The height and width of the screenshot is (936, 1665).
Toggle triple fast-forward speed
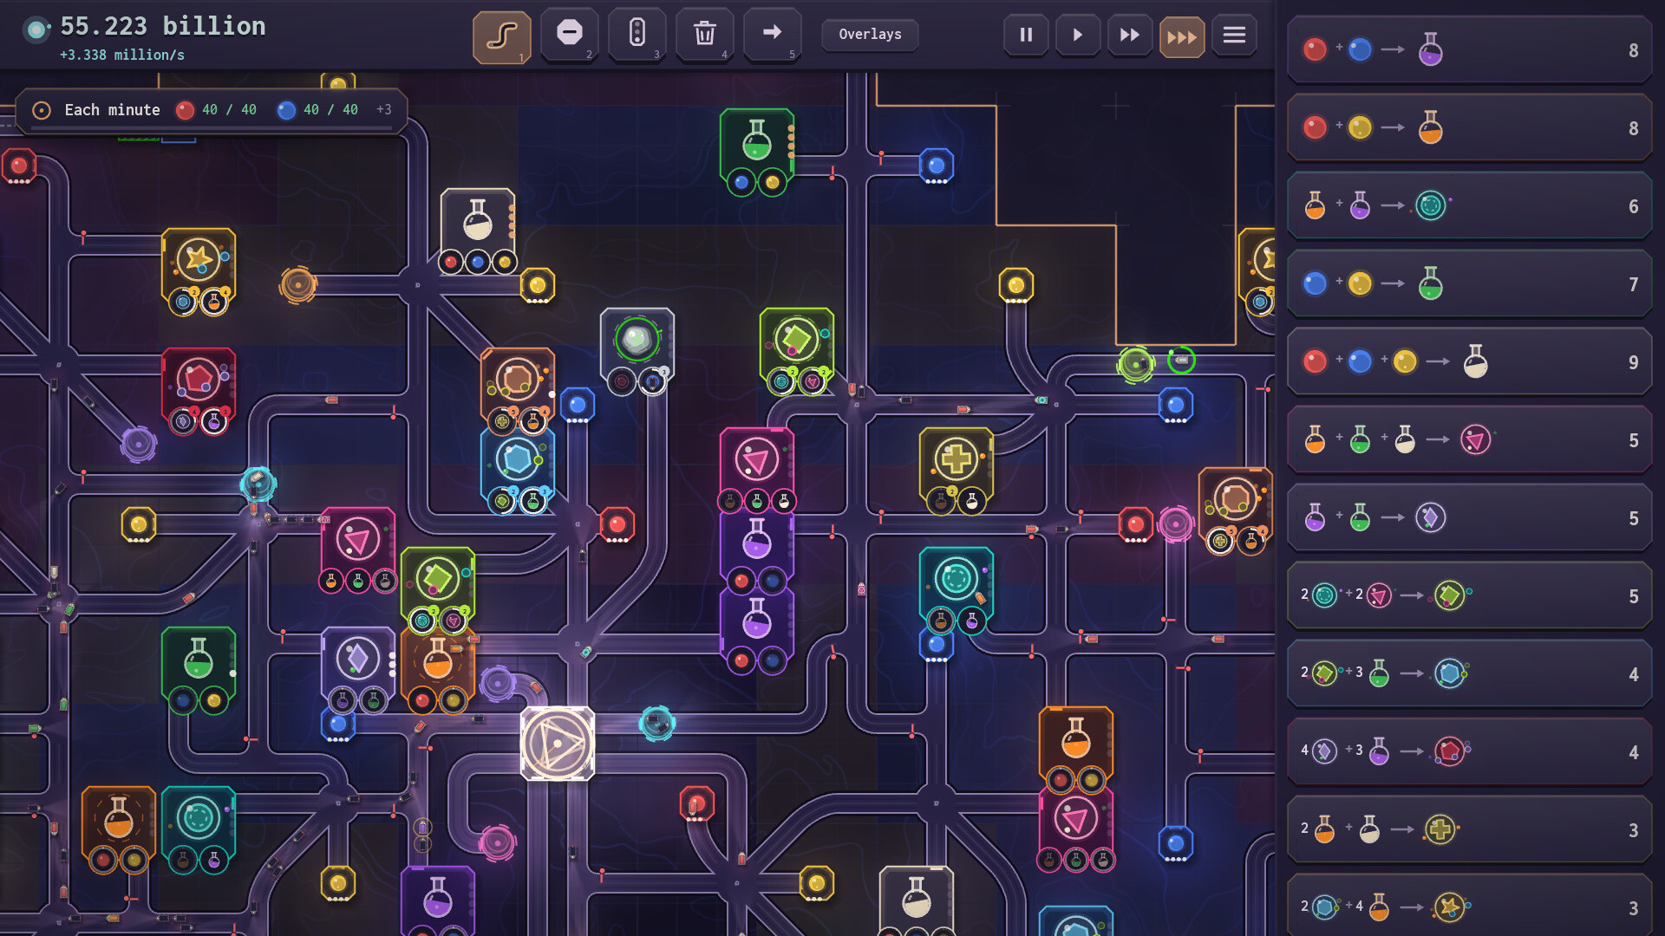pos(1182,36)
